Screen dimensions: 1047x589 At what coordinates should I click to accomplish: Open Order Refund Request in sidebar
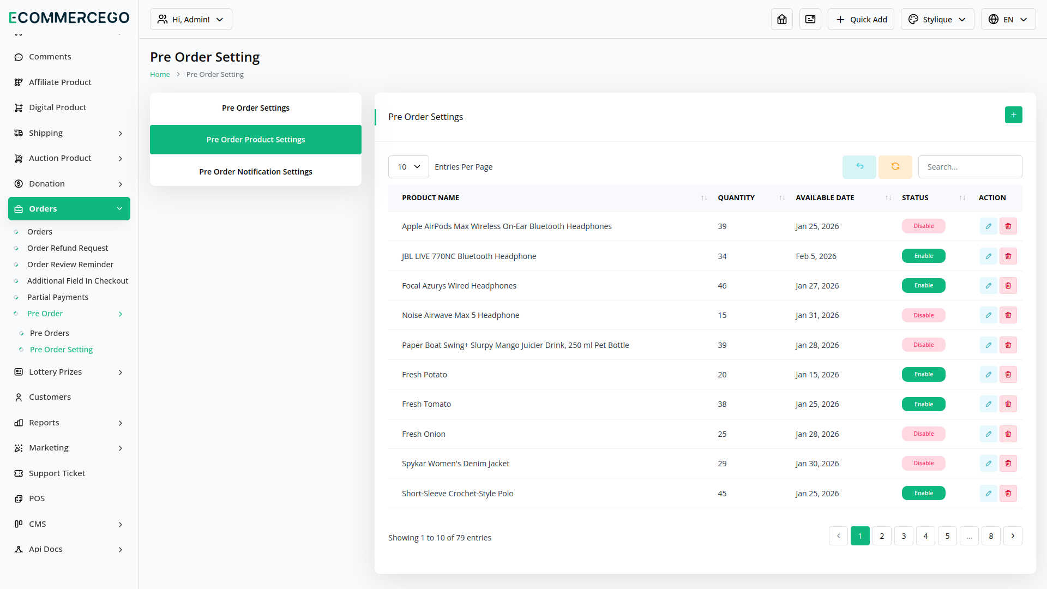point(68,248)
